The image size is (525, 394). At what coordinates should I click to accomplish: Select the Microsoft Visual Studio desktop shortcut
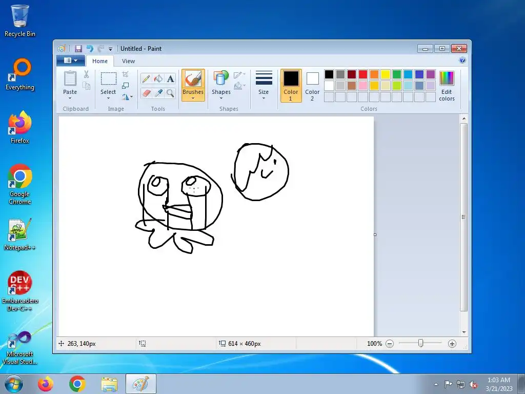coord(20,348)
